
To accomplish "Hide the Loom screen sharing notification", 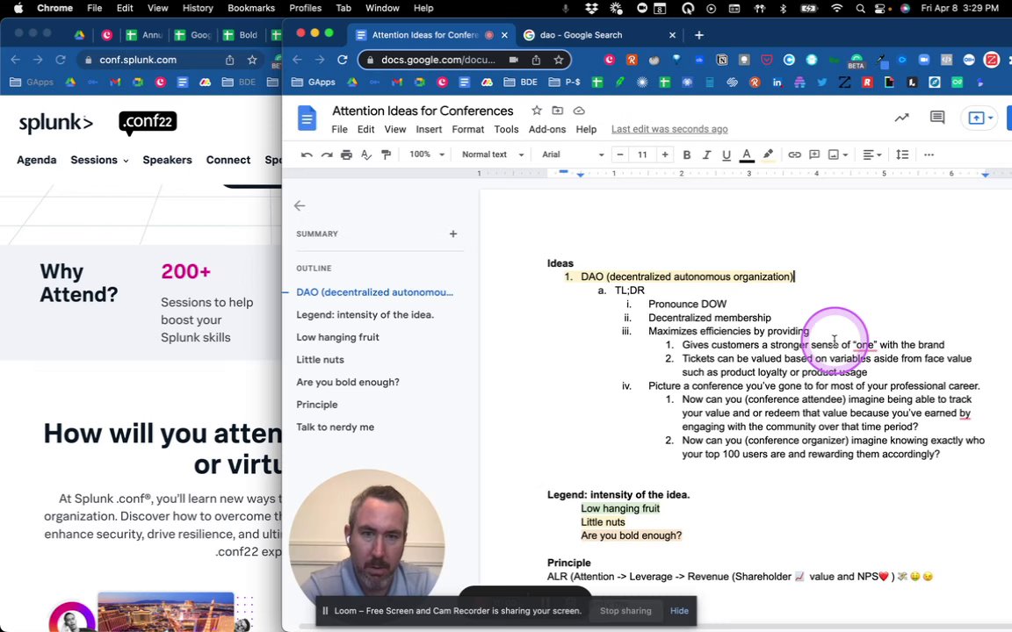I will click(x=679, y=611).
